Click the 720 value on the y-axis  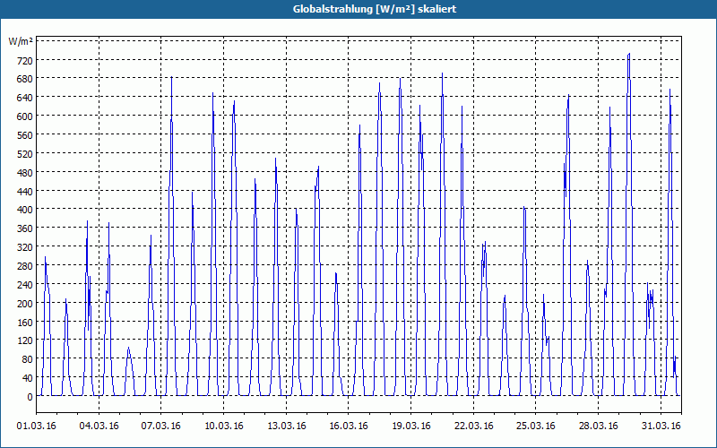click(25, 61)
